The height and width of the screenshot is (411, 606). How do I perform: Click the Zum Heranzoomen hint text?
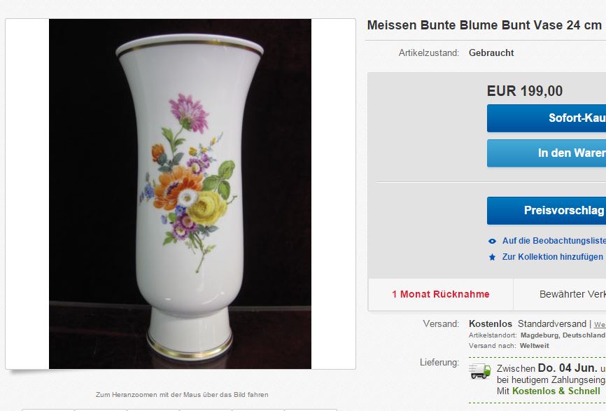point(182,395)
